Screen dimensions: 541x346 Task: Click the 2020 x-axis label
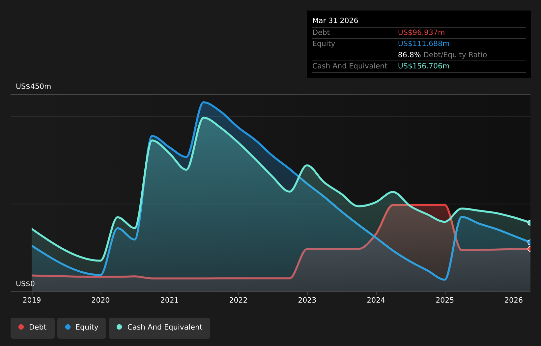[100, 300]
